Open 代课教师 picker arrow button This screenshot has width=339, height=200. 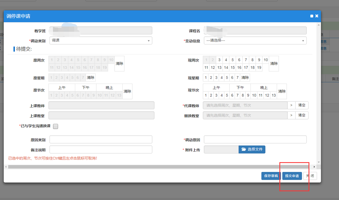[291, 105]
